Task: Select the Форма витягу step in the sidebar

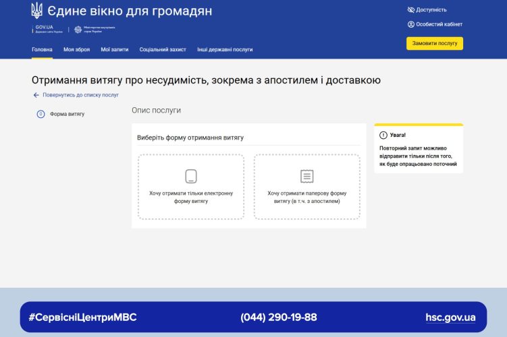Action: coord(67,114)
